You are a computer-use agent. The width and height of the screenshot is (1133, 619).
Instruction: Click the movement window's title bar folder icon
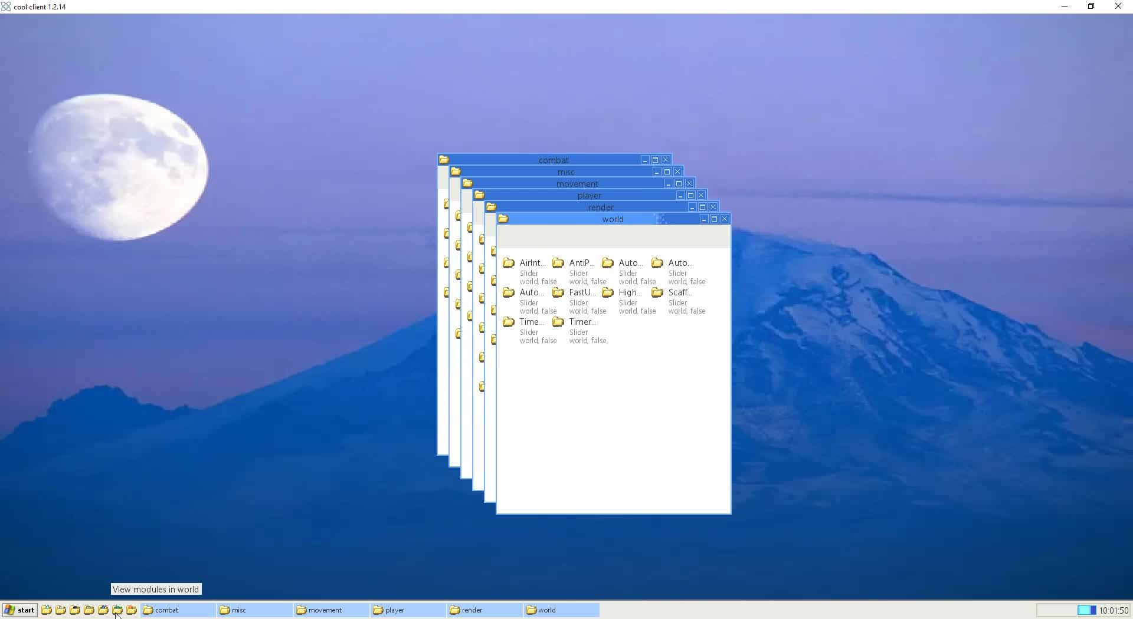click(x=467, y=183)
